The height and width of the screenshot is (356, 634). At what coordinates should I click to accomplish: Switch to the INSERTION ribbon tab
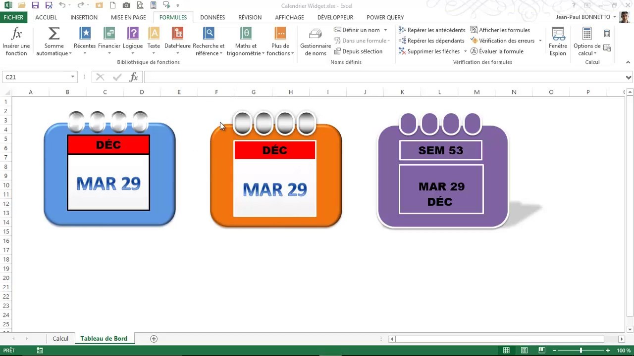(84, 17)
